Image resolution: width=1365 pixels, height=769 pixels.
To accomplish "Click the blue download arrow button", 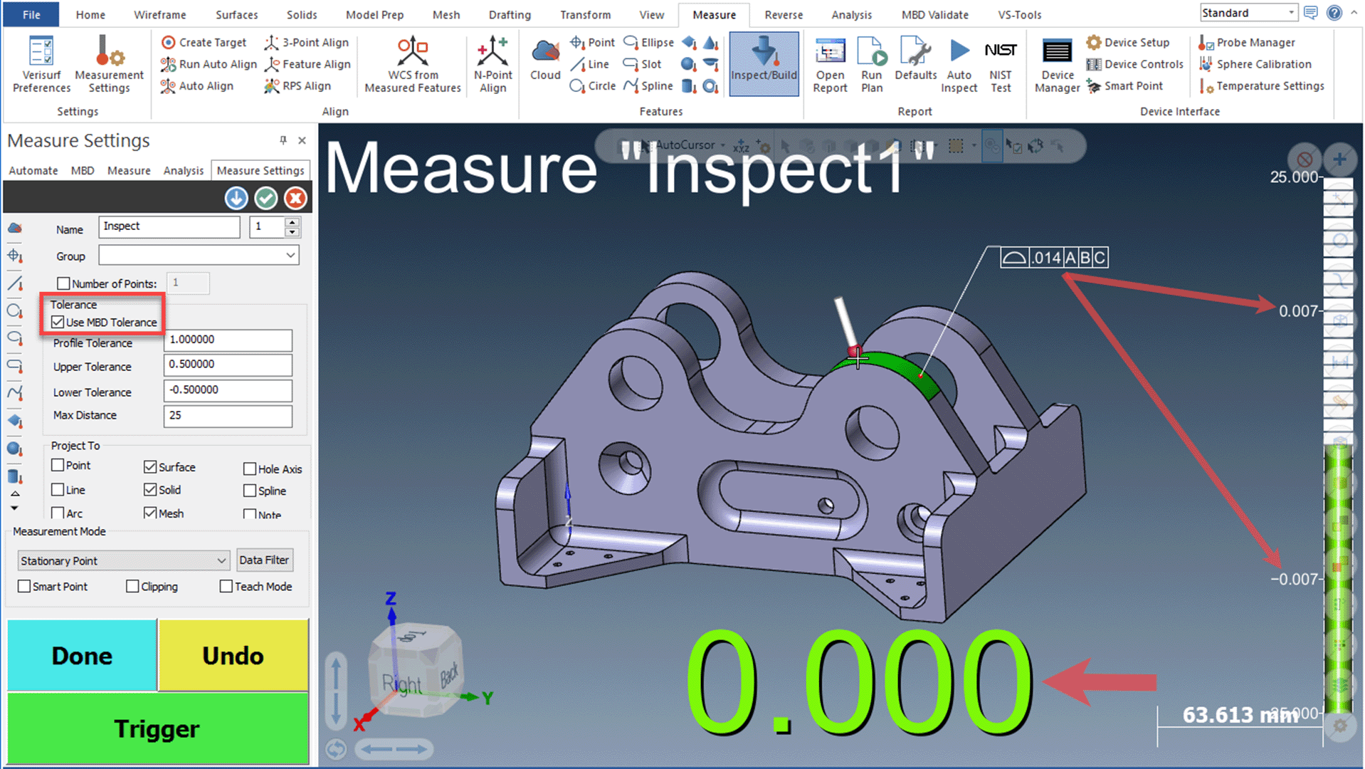I will pyautogui.click(x=236, y=198).
